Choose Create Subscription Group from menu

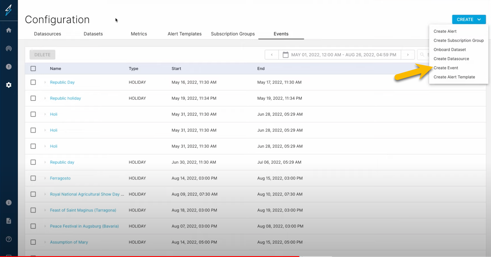pos(458,40)
